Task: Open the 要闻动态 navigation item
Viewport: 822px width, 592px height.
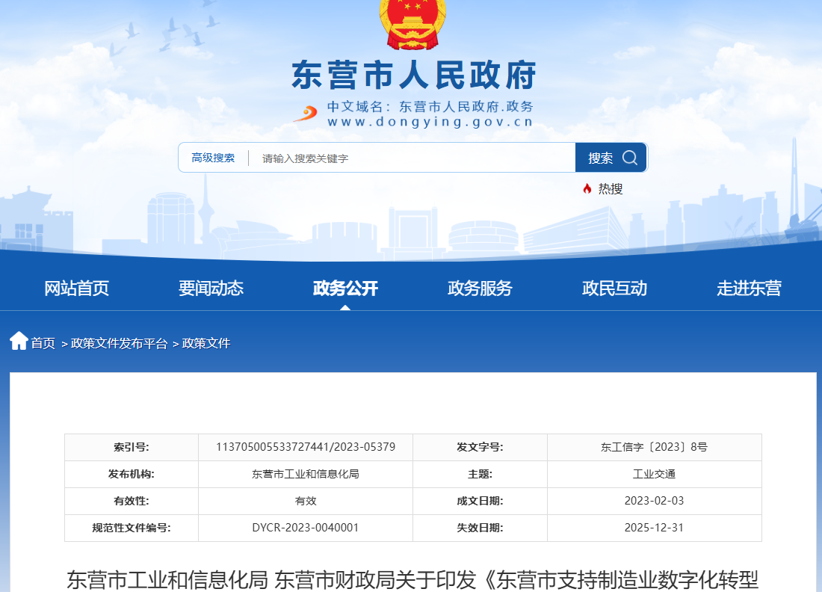Action: click(211, 289)
